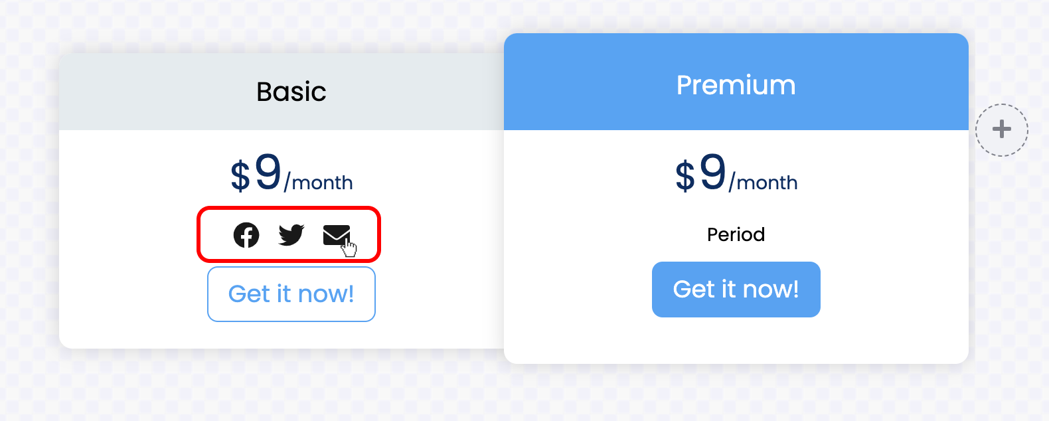Click the Facebook icon in Basic plan
The width and height of the screenshot is (1049, 421).
246,235
